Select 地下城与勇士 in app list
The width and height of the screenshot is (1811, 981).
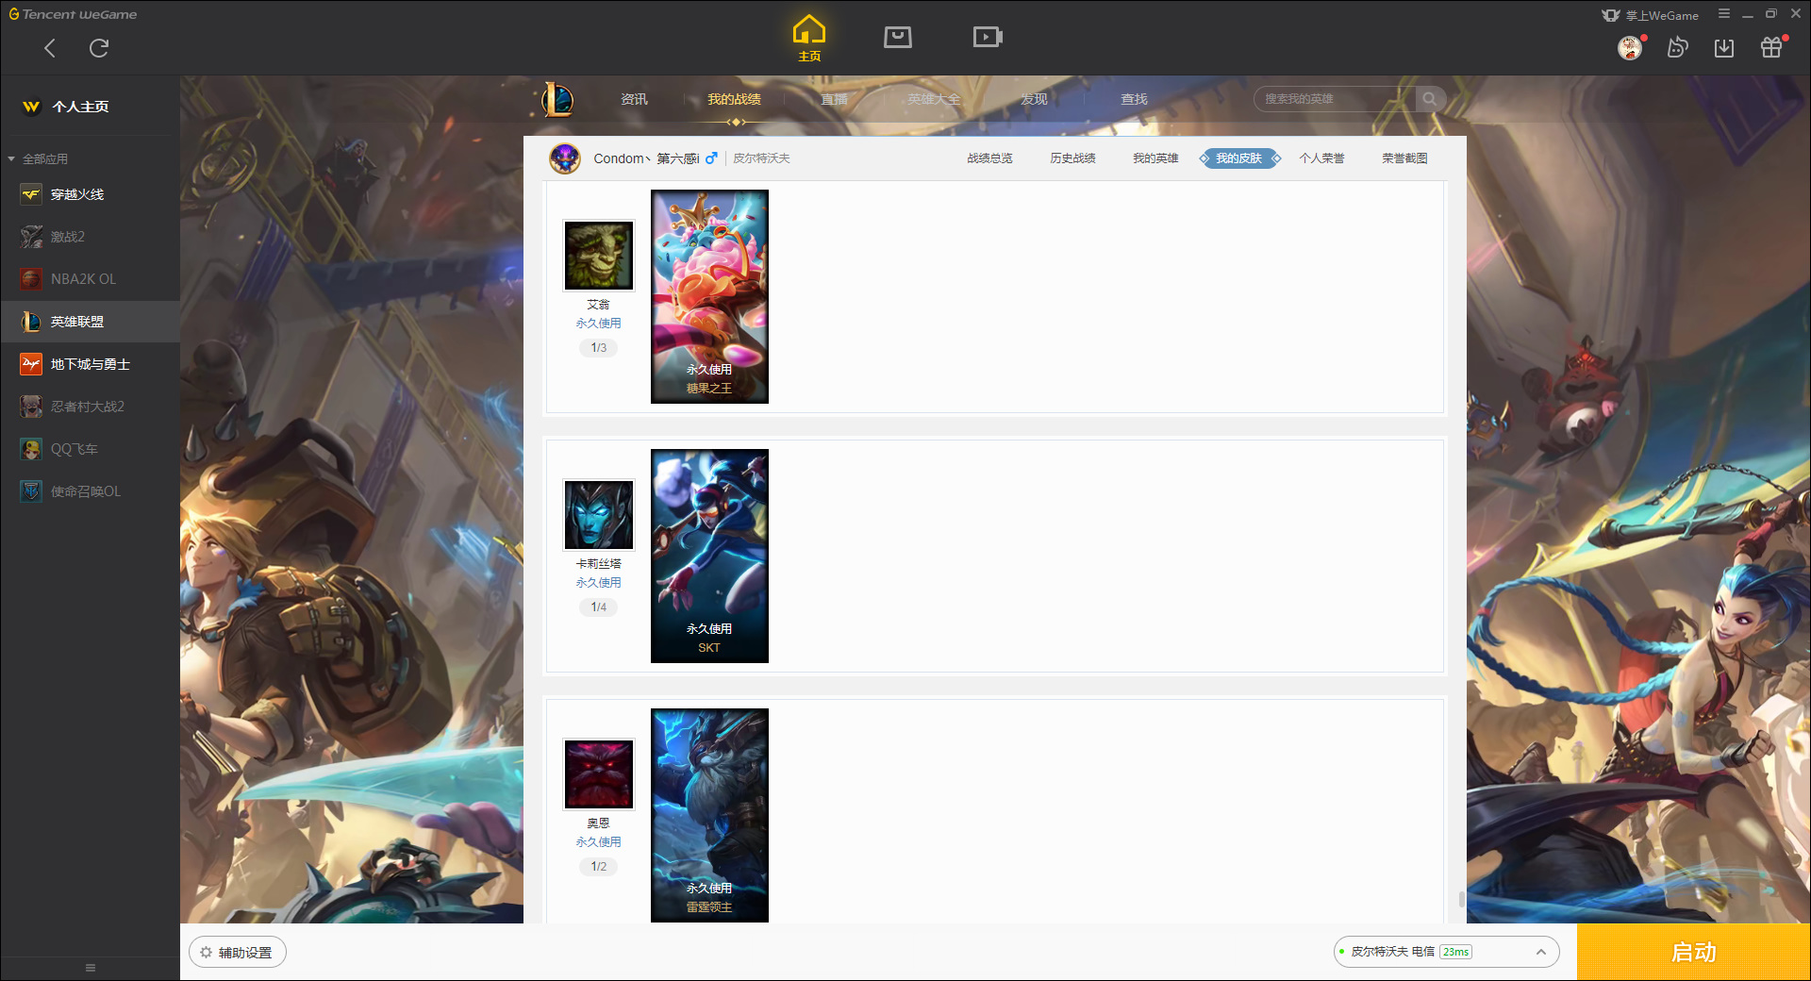tap(90, 364)
